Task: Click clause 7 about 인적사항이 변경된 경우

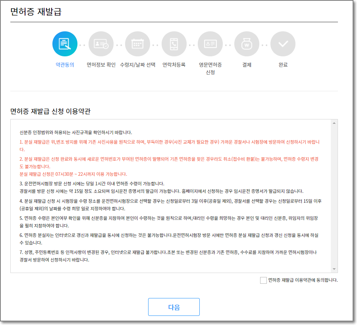Action: coord(168,256)
